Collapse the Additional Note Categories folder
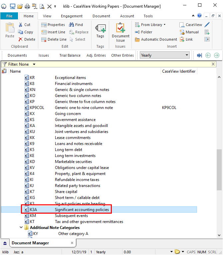 (x=21, y=227)
